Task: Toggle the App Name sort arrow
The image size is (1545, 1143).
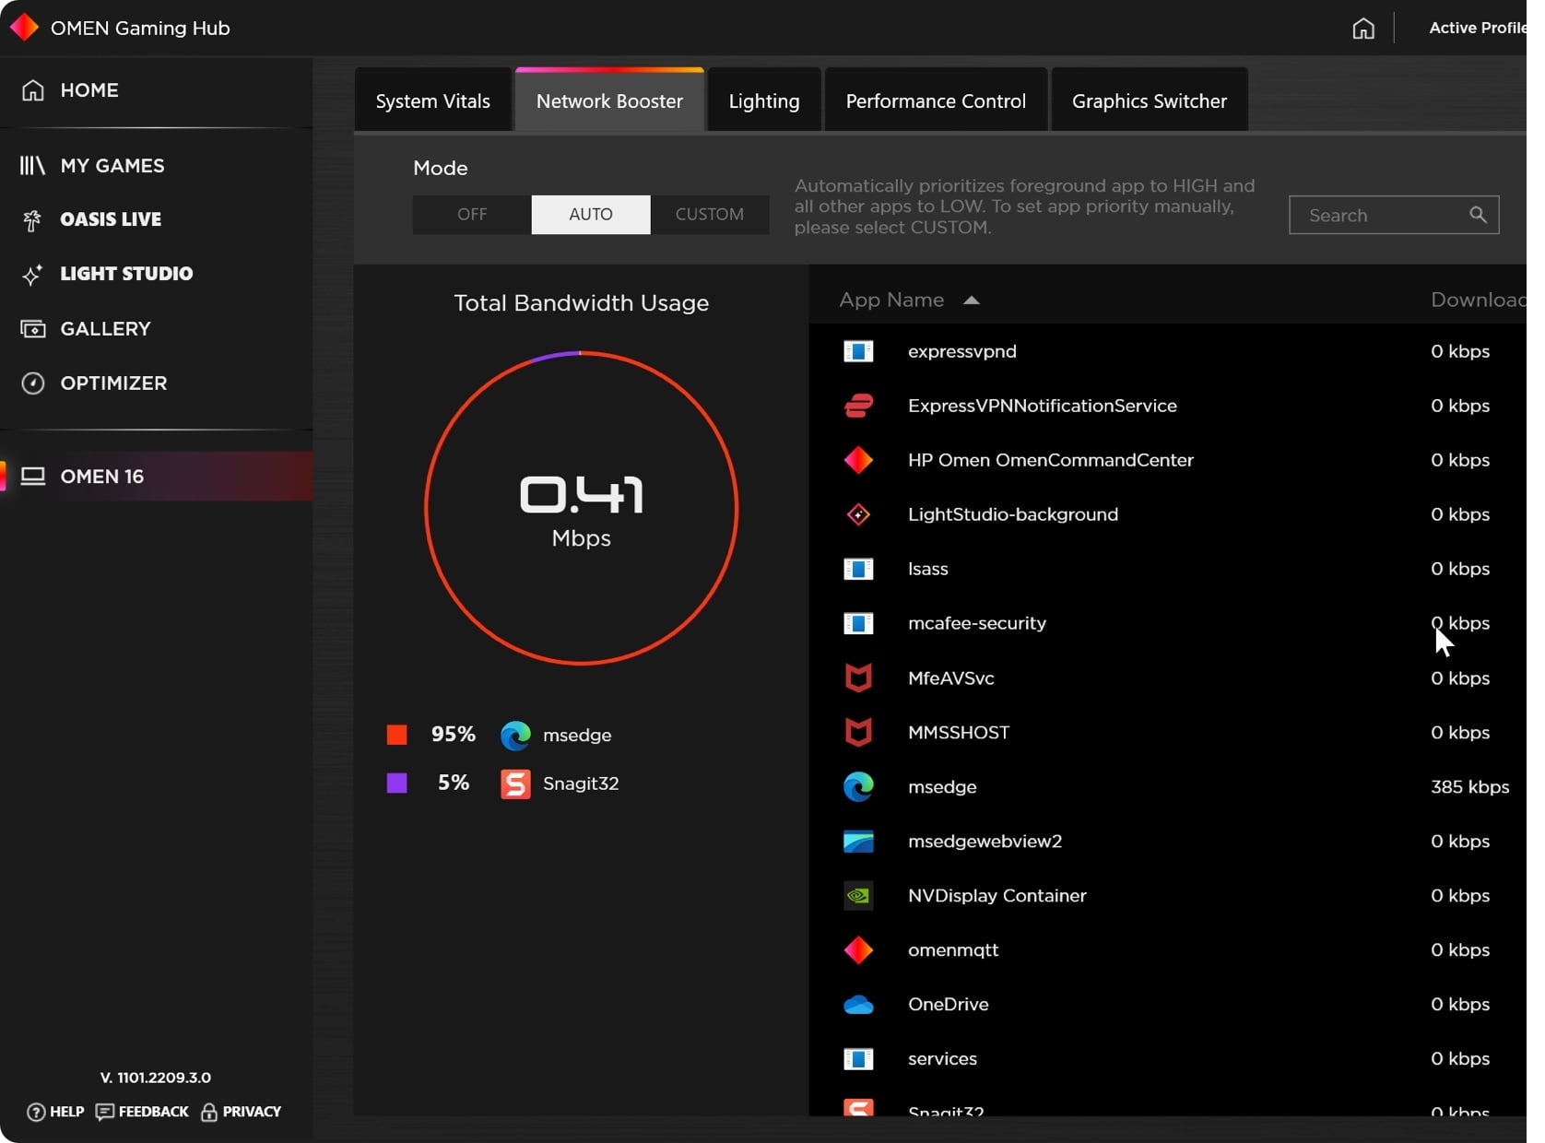Action: (971, 300)
